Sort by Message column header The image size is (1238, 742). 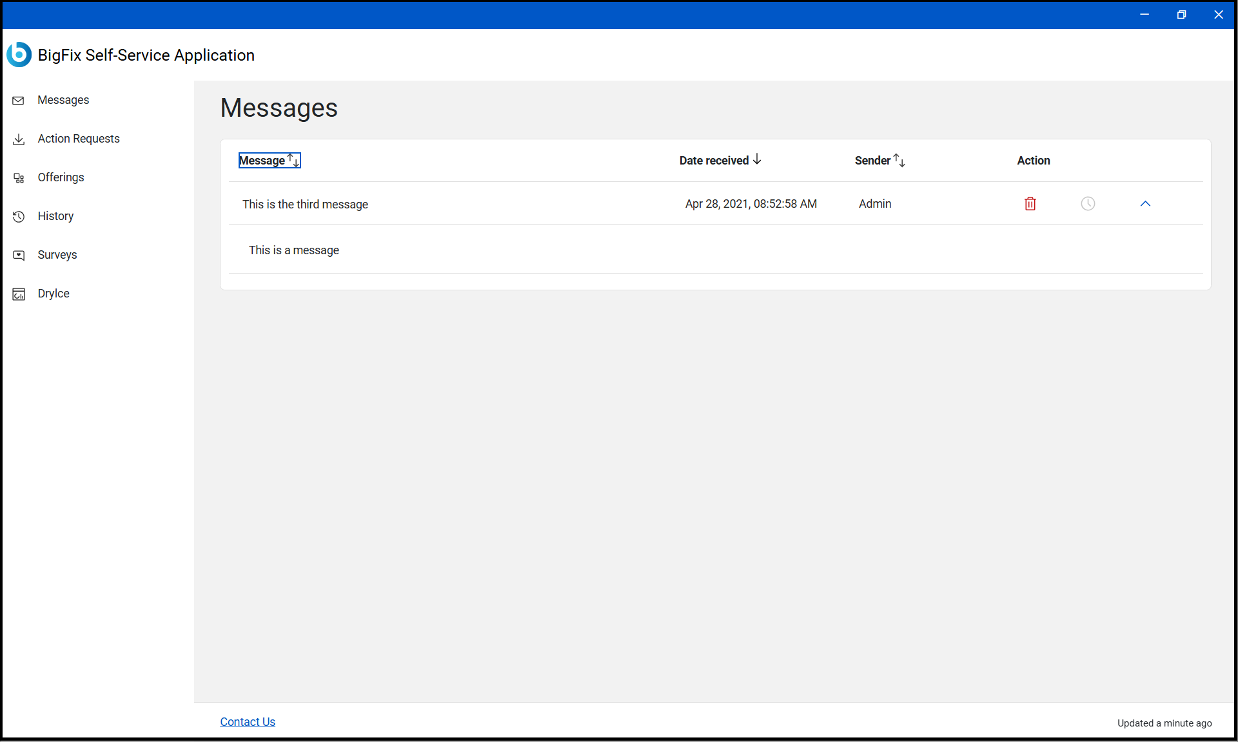click(x=269, y=161)
